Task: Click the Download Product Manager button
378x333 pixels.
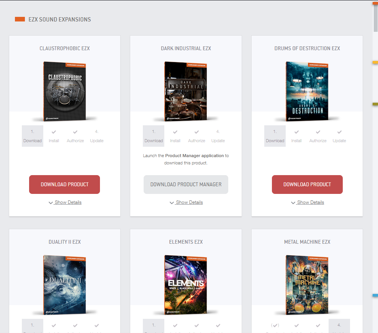Action: point(186,184)
